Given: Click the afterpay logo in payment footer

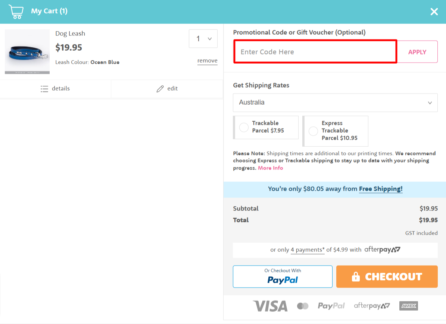Looking at the screenshot, I should click(372, 306).
